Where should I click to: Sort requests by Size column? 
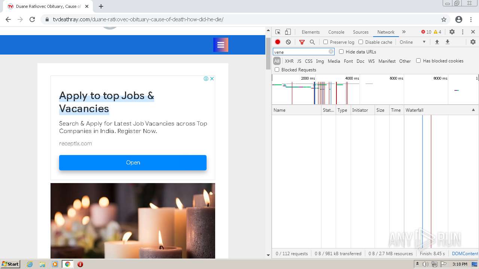382,110
